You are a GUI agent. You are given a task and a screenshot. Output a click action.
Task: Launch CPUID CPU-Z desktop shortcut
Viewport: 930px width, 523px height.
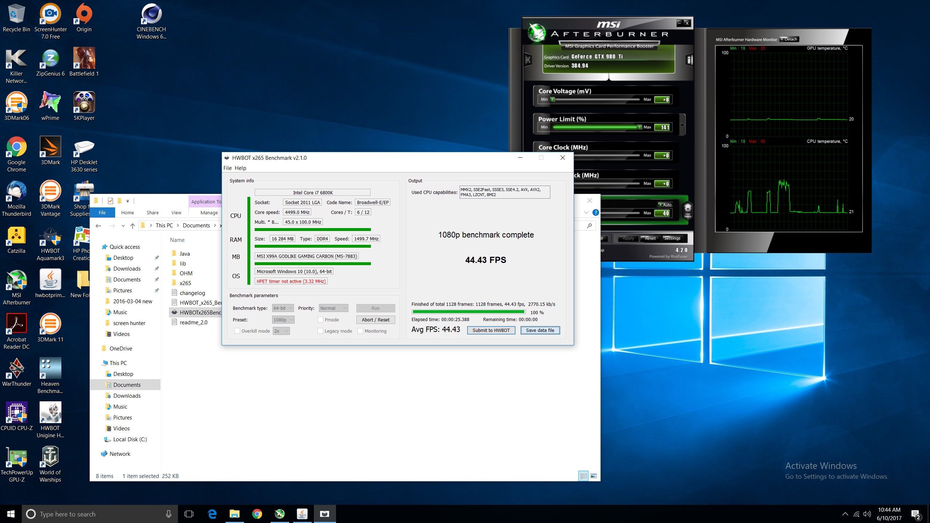point(16,417)
